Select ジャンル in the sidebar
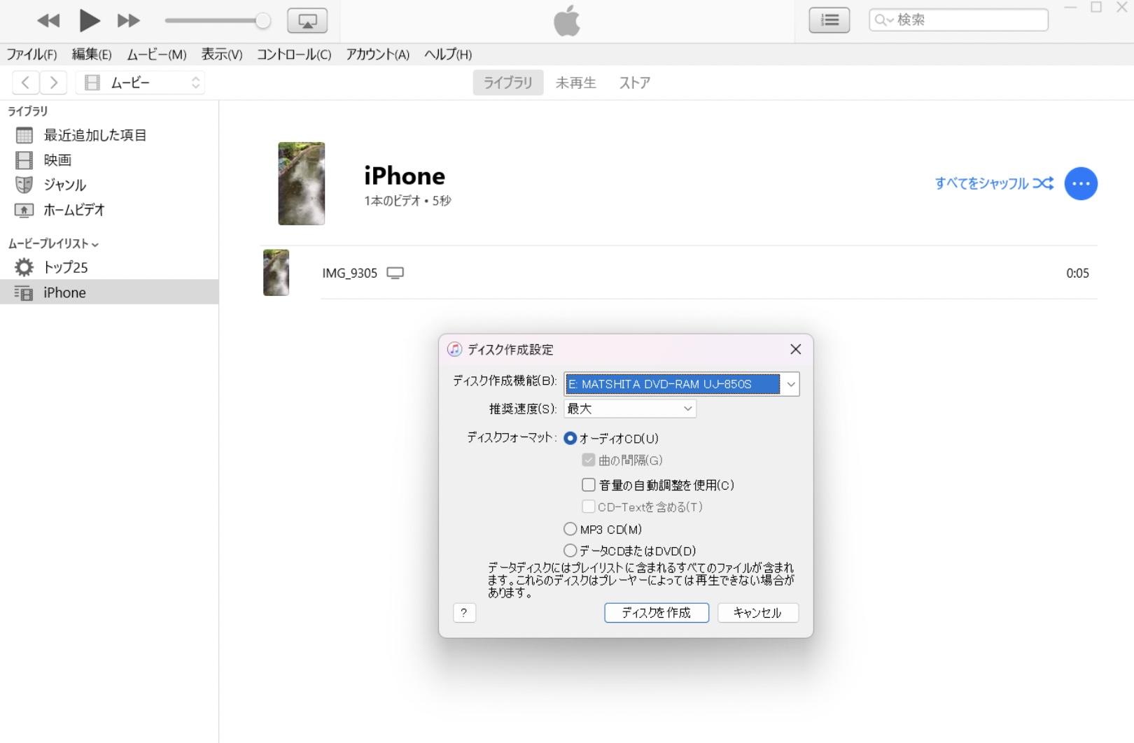 pos(109,185)
